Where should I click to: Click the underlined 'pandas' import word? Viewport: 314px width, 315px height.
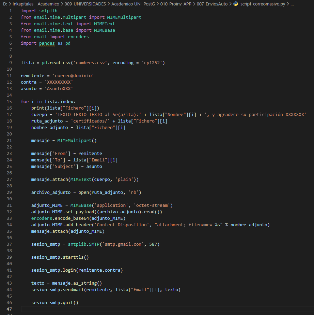[x=47, y=43]
